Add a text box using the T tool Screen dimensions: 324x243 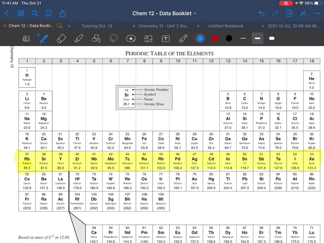click(x=166, y=38)
